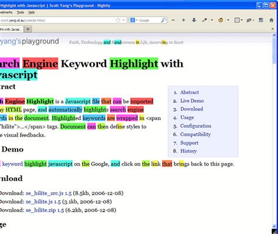278x234 pixels.
Task: Select the Highlight with Javascript tab
Action: (x=12, y=29)
